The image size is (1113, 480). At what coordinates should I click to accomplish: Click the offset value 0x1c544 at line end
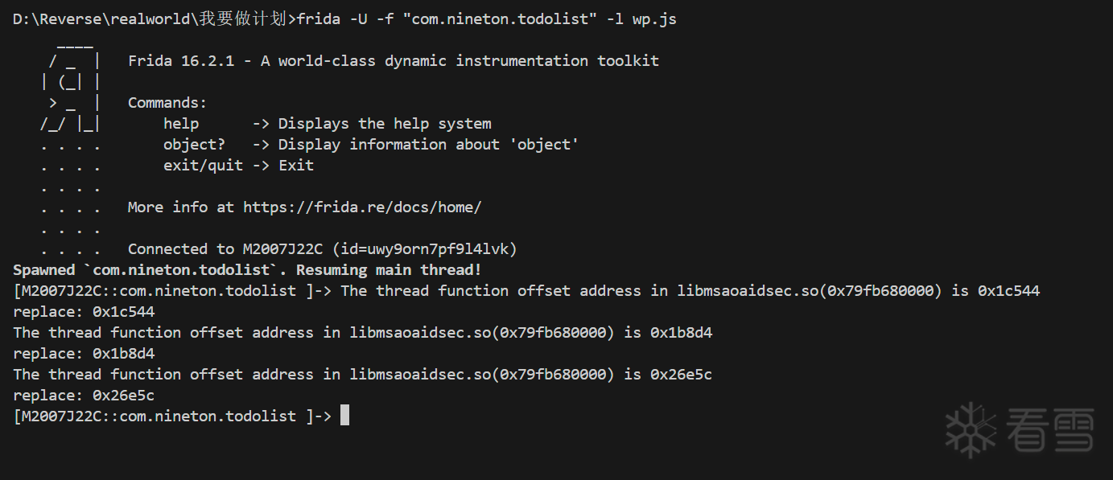point(1008,291)
